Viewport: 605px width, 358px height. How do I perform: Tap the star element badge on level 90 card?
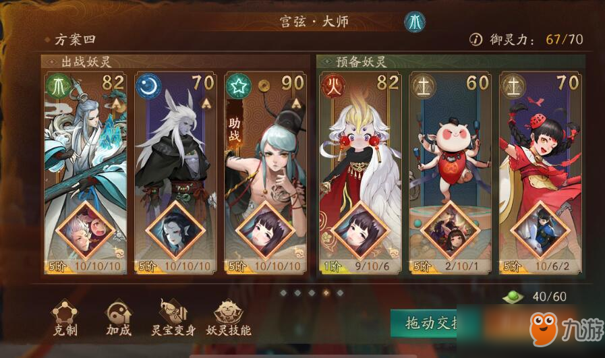pyautogui.click(x=239, y=86)
